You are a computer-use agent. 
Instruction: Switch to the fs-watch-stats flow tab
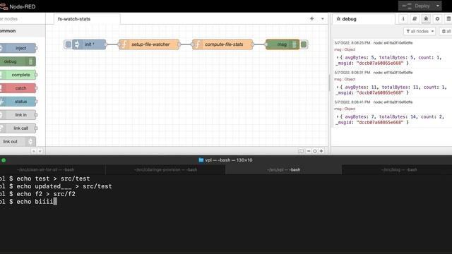coord(87,19)
